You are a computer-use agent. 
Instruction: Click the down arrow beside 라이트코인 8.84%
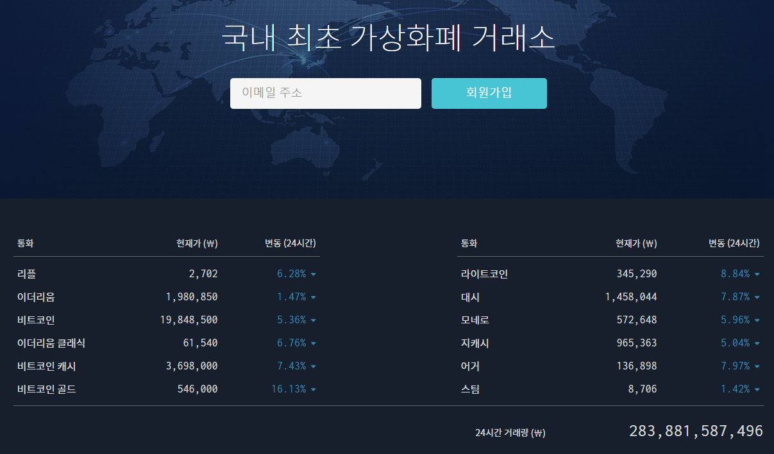click(x=757, y=275)
